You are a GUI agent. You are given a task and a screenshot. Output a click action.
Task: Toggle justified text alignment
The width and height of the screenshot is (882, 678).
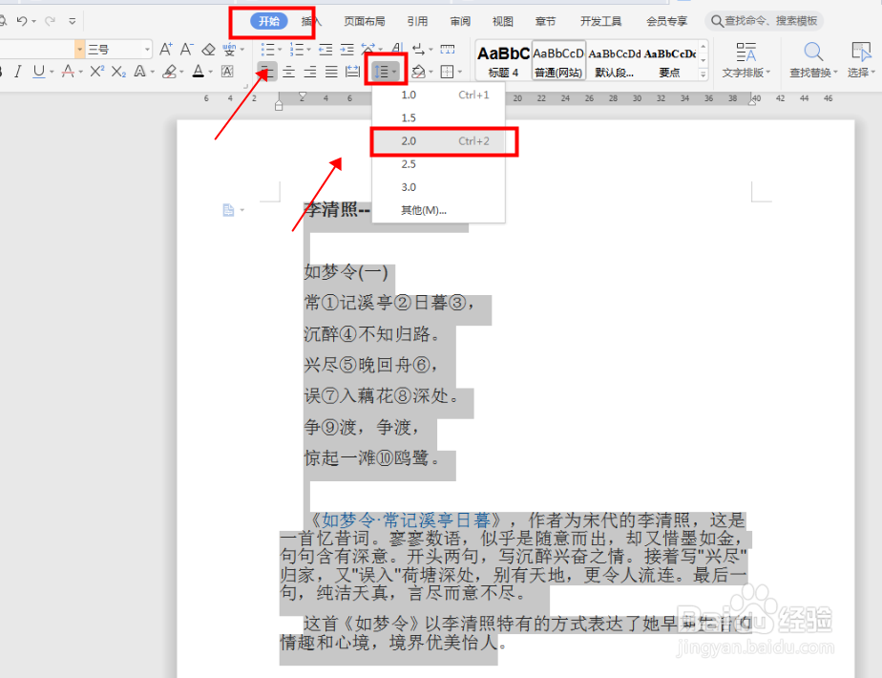pyautogui.click(x=330, y=72)
